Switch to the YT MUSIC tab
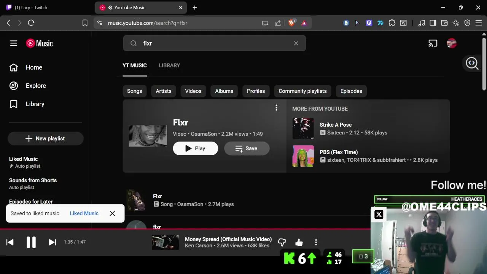This screenshot has height=274, width=487. point(135,65)
